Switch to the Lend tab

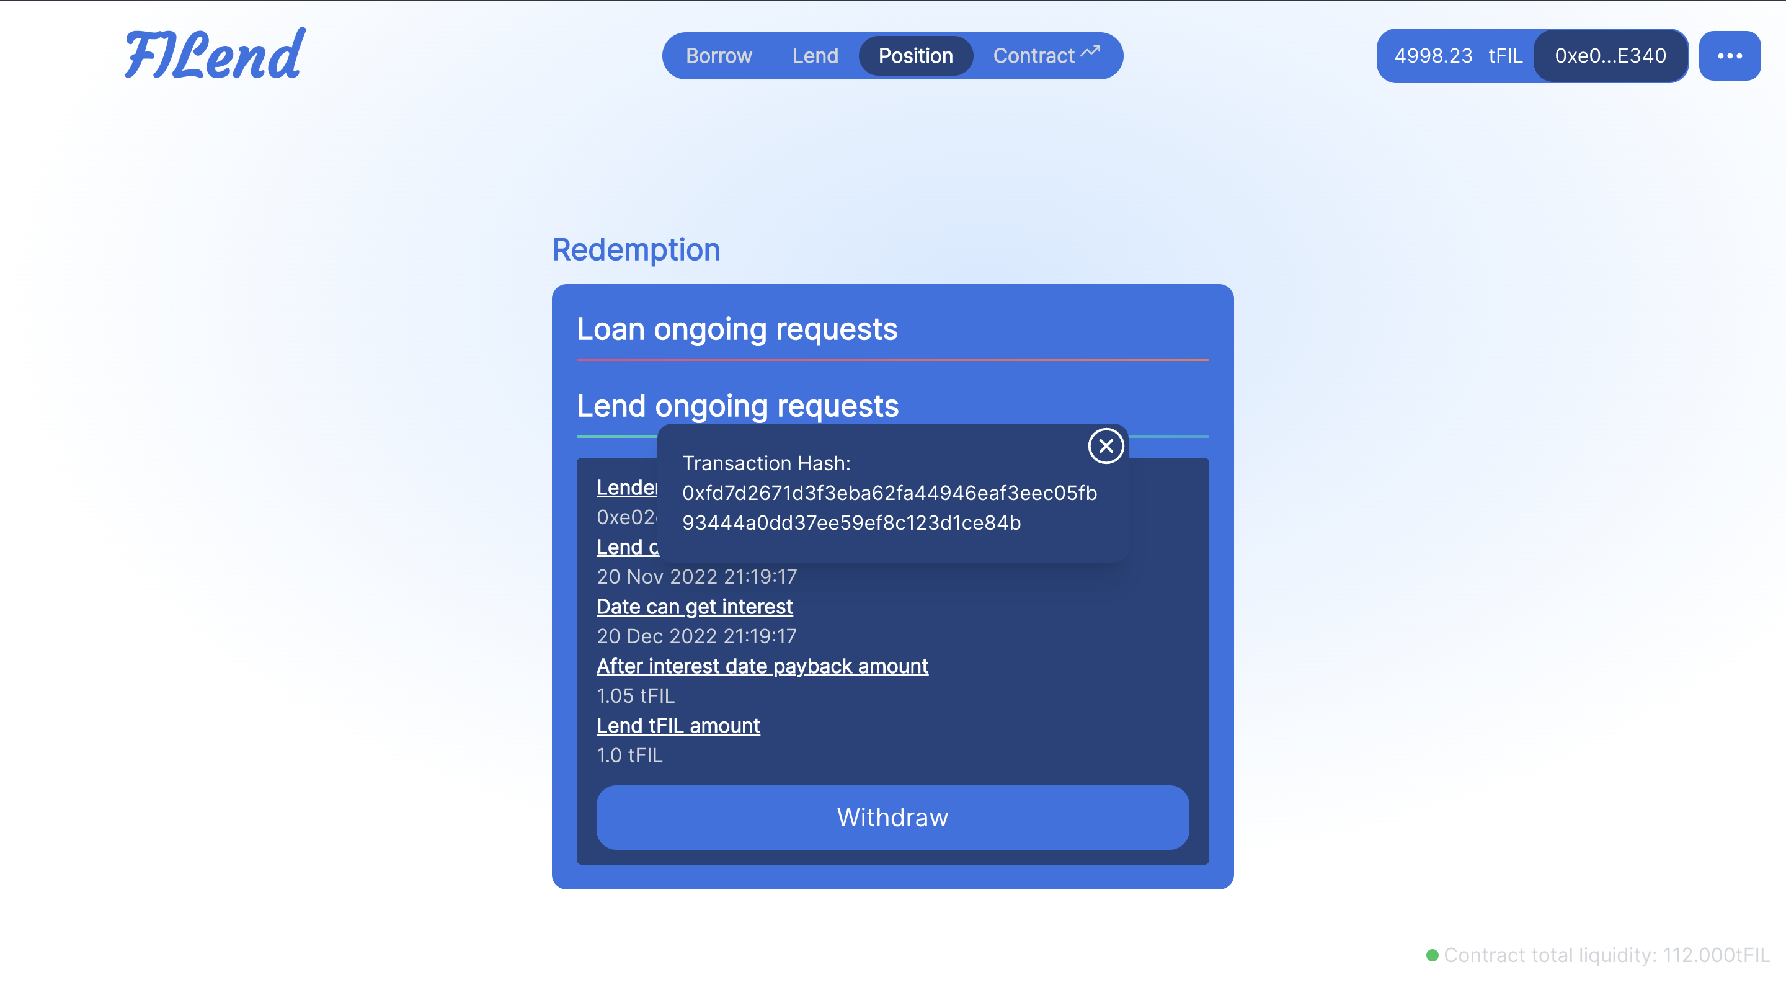click(x=814, y=55)
